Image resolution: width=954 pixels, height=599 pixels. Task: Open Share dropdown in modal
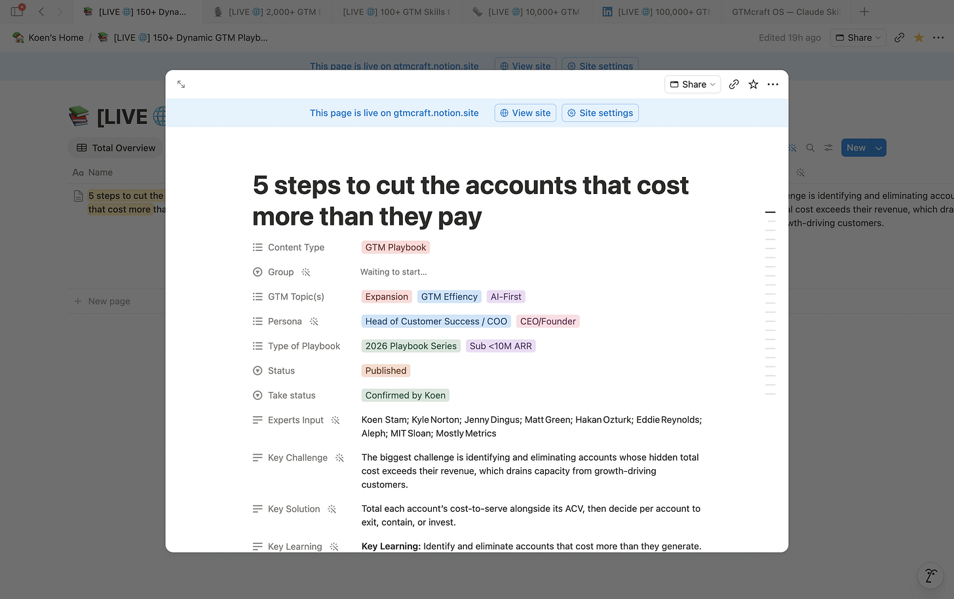(693, 85)
